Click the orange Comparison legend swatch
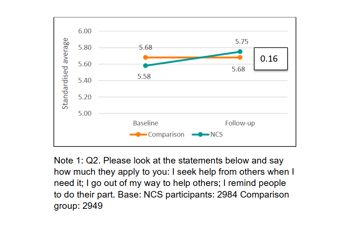The width and height of the screenshot is (349, 232). pyautogui.click(x=138, y=134)
